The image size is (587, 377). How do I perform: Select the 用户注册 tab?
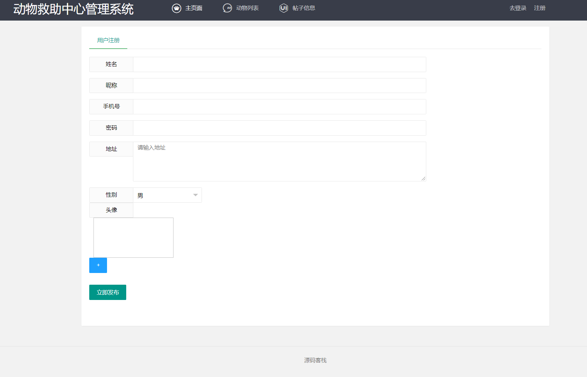[x=108, y=40]
